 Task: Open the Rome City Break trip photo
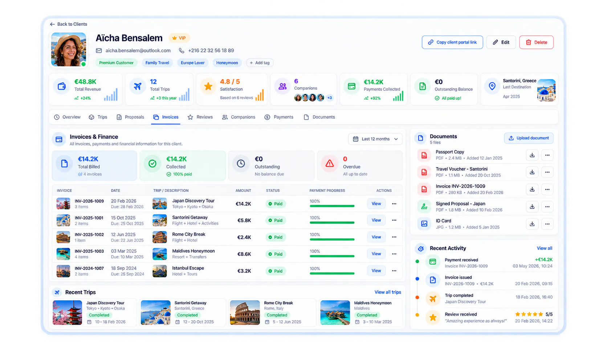tap(245, 313)
